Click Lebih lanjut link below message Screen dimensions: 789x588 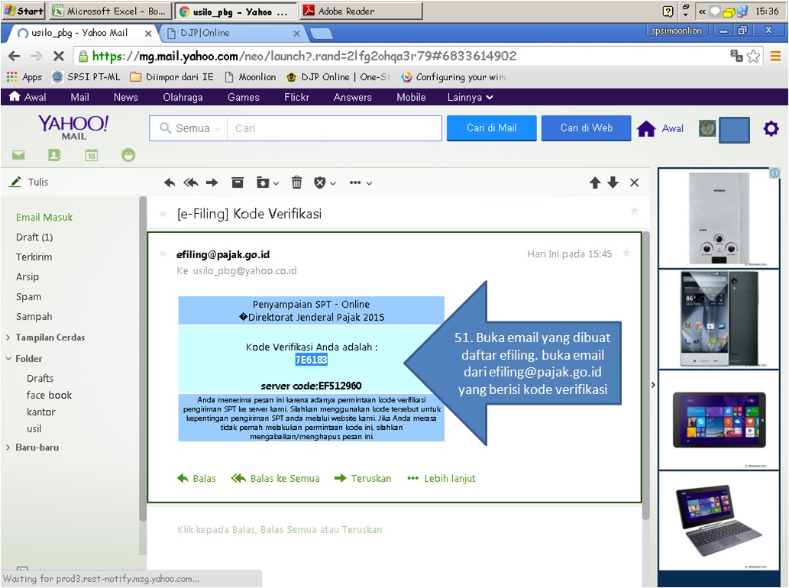(x=441, y=478)
